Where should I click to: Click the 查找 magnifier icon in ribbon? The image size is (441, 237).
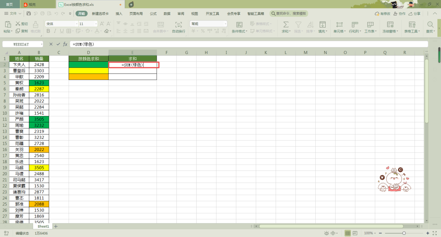pyautogui.click(x=430, y=25)
